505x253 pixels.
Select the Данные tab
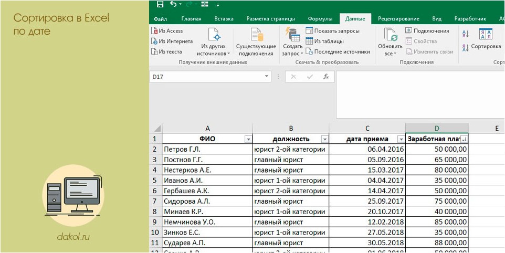tap(355, 19)
